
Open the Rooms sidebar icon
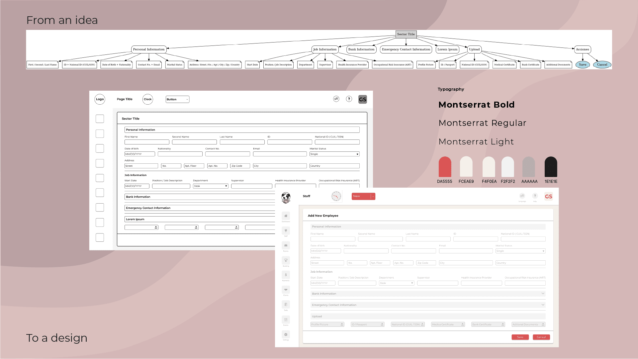[286, 245]
